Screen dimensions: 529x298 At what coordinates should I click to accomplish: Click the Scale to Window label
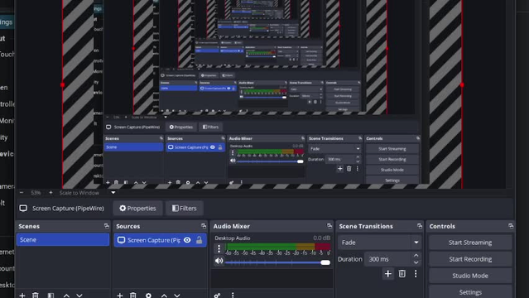pyautogui.click(x=79, y=193)
